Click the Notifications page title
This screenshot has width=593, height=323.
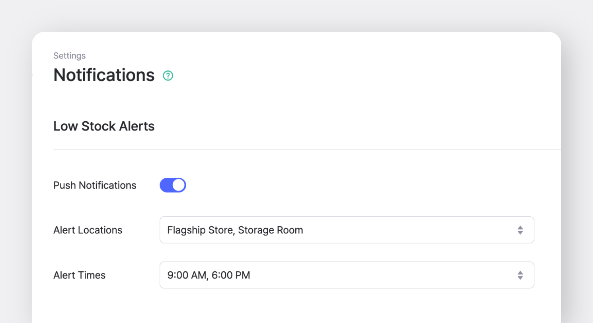click(x=104, y=75)
